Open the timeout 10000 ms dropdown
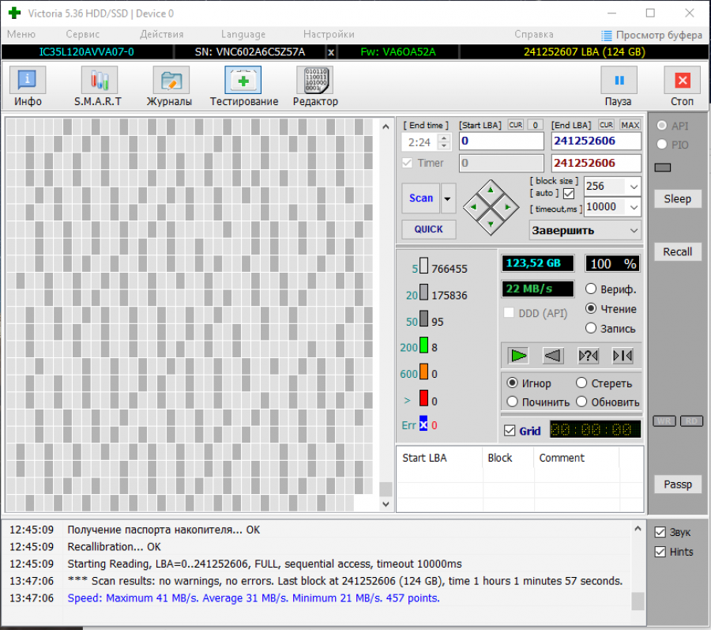The width and height of the screenshot is (711, 630). pos(633,207)
